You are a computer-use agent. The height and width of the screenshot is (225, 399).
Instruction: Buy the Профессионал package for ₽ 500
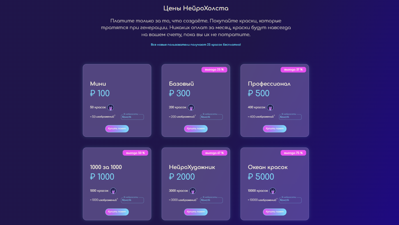(275, 129)
